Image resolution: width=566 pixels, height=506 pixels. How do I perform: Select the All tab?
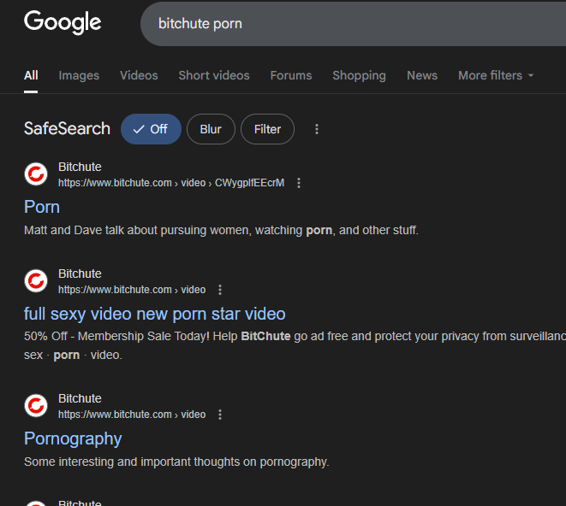coord(31,75)
